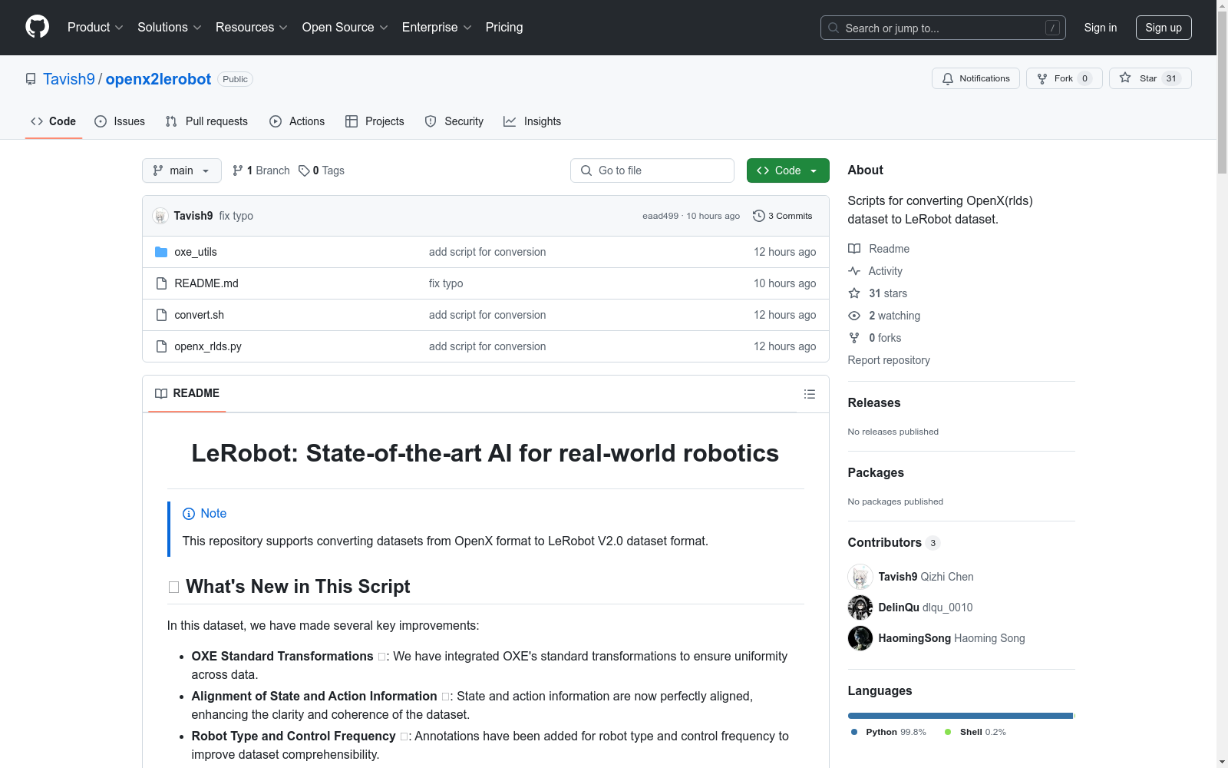1228x768 pixels.
Task: Click the eye icon beside 2 watching
Action: pyautogui.click(x=854, y=316)
